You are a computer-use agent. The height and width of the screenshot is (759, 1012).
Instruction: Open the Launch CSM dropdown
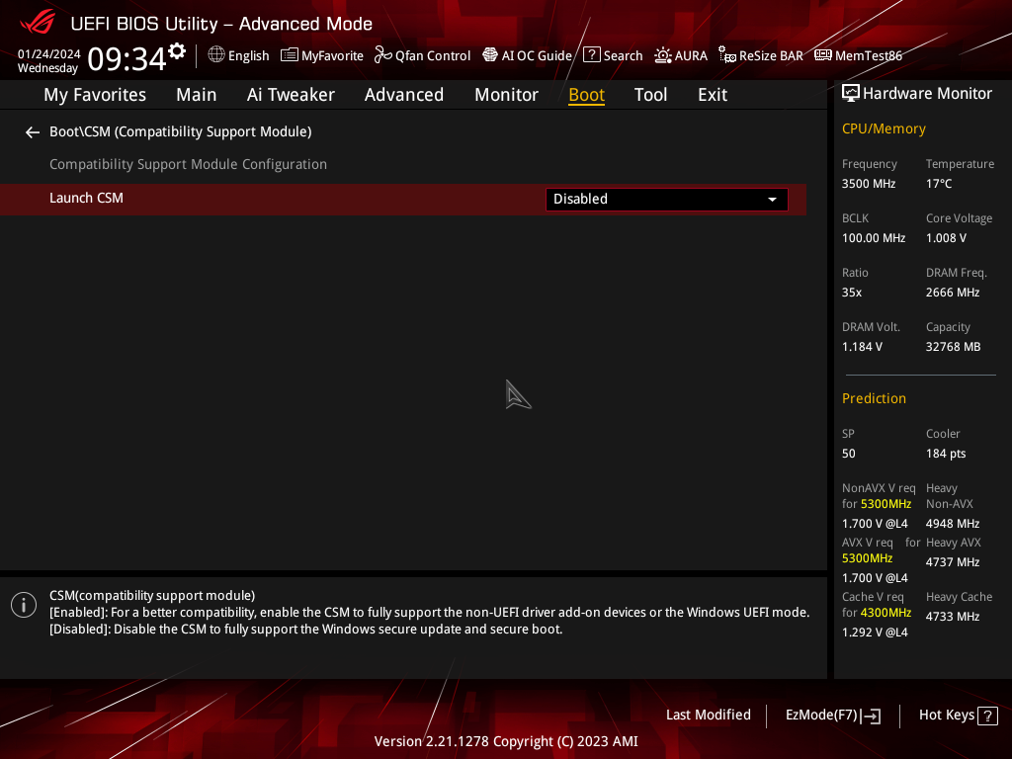tap(666, 199)
